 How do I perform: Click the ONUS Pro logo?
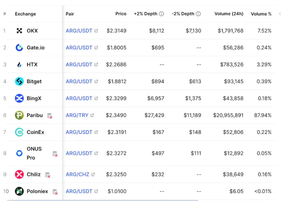19,153
